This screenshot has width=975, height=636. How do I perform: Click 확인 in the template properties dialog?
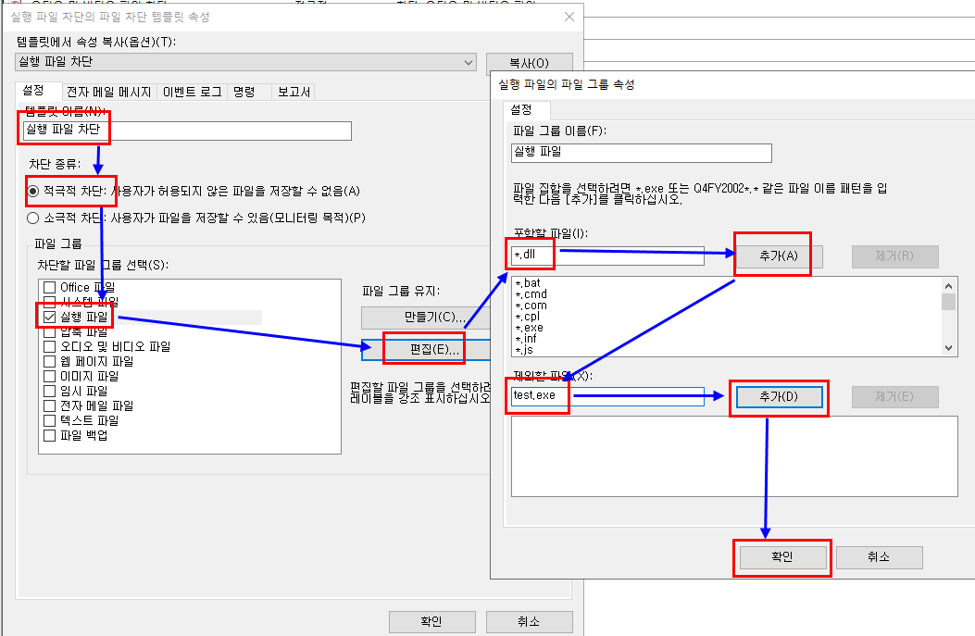[432, 621]
